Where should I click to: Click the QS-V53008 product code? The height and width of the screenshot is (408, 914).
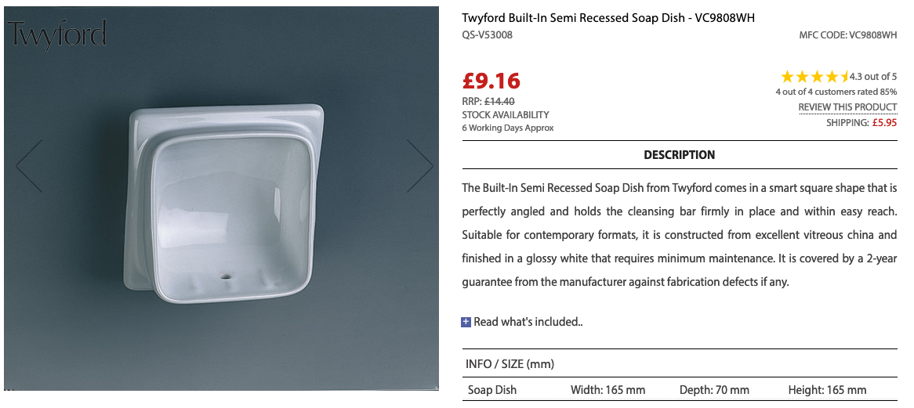(488, 35)
